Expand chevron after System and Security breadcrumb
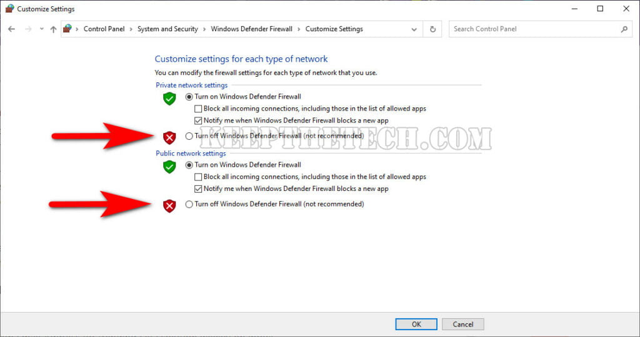This screenshot has height=337, width=640. [x=204, y=29]
